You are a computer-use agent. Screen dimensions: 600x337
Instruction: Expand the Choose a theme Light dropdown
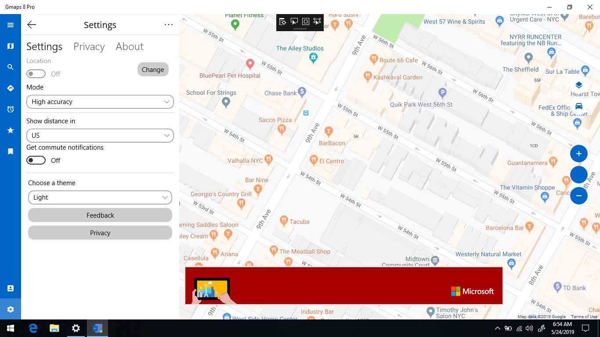(x=100, y=197)
